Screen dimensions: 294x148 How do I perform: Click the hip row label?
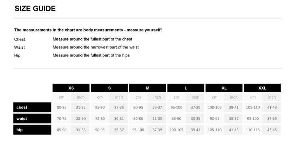tap(32, 130)
